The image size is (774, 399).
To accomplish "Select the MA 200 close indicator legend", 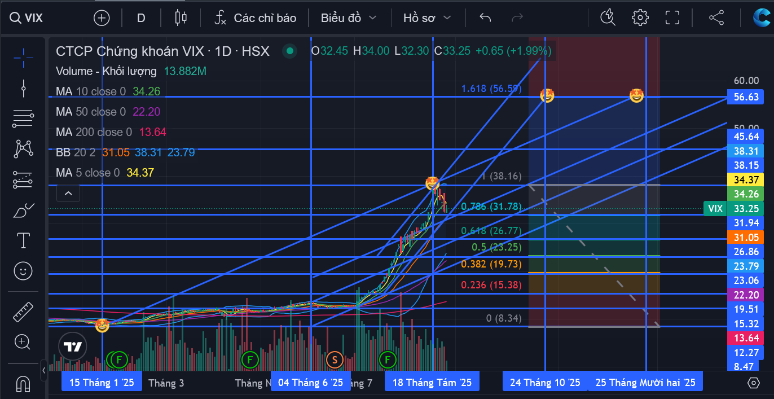I will 111,132.
